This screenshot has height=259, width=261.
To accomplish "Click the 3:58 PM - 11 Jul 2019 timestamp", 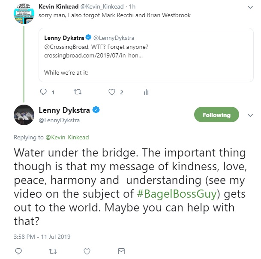I will [42, 236].
